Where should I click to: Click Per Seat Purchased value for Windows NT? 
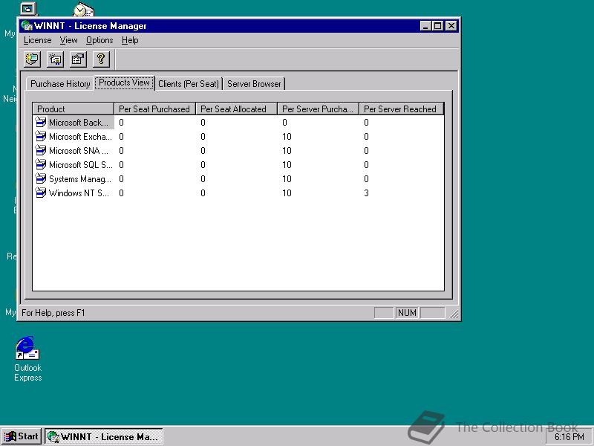(x=121, y=193)
